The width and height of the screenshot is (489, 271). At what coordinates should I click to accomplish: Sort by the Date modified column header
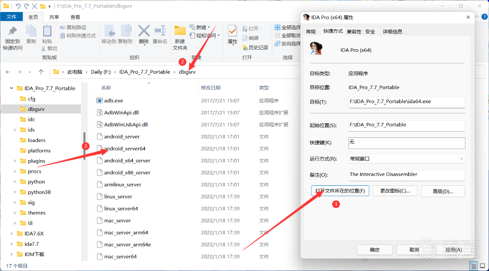click(210, 88)
